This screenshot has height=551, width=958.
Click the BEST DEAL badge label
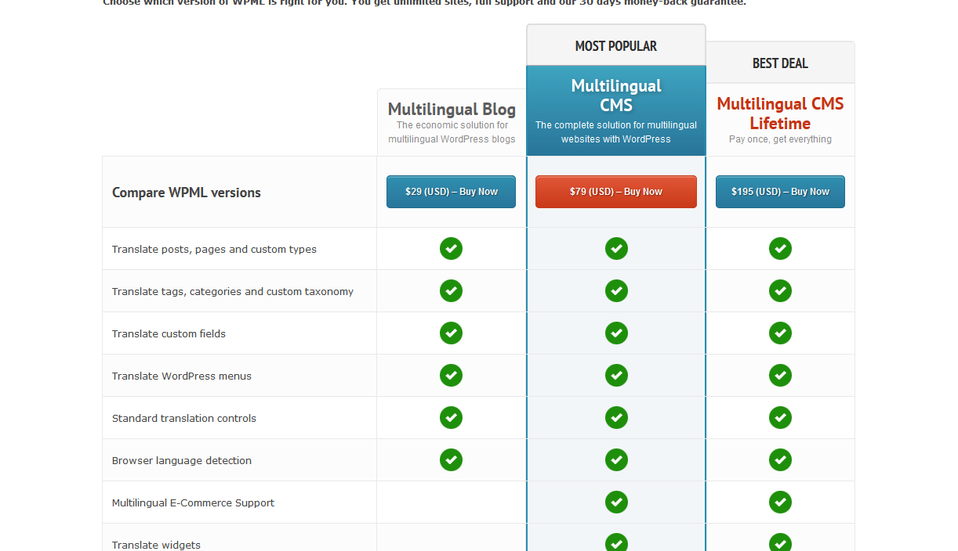pyautogui.click(x=780, y=63)
